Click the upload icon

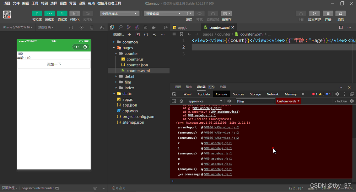click(301, 13)
